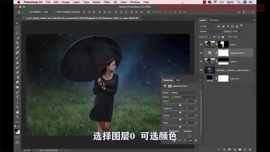
Task: Open the Opacity value dropdown arrow
Action: [x=241, y=31]
